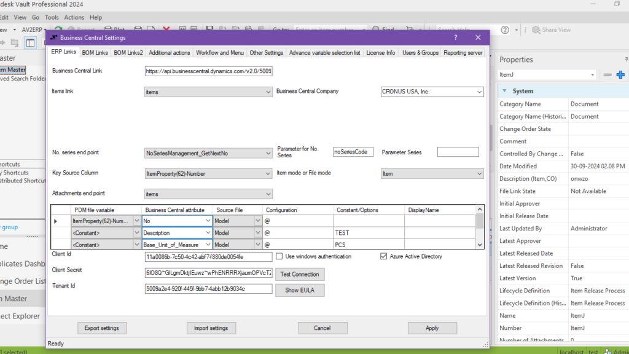Click into the Tenant Id text field
Screen dimensions: 629x354
coord(208,289)
